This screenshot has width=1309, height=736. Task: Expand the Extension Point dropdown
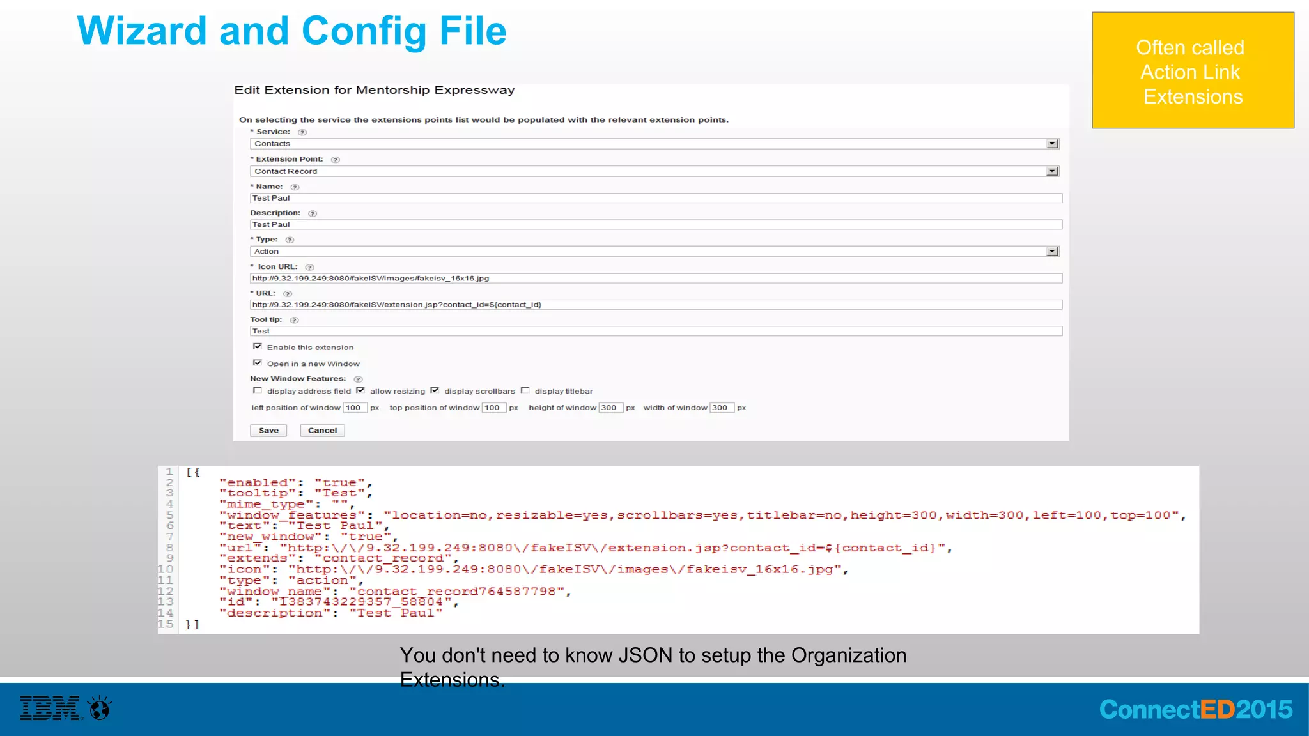[x=1052, y=171]
